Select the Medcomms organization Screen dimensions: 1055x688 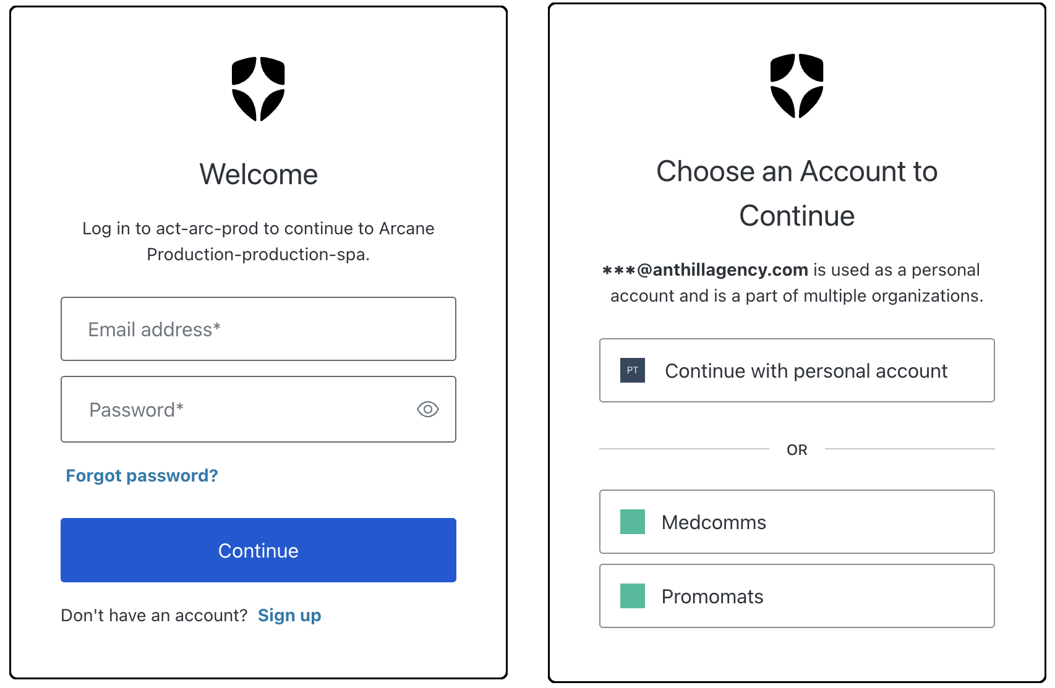click(797, 522)
